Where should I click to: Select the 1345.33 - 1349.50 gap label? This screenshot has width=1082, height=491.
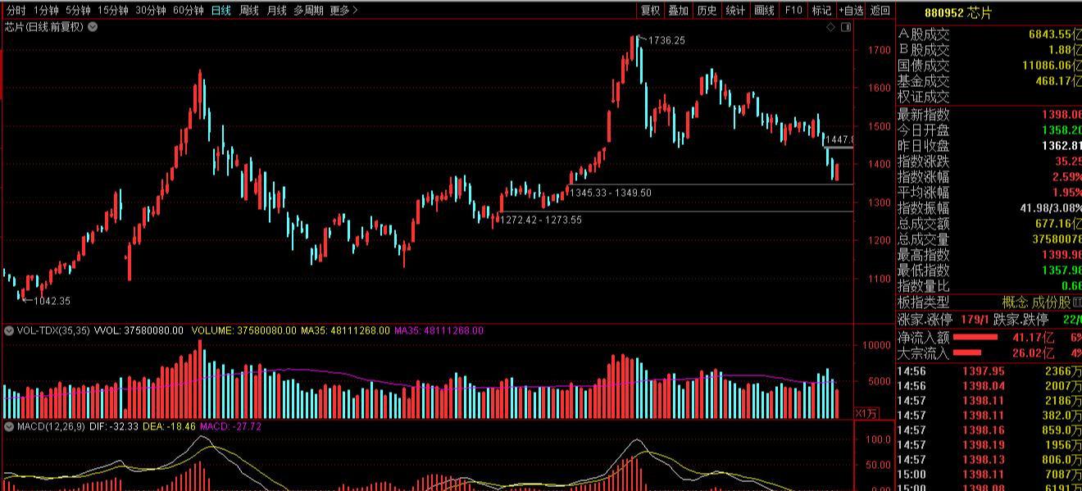tap(611, 192)
